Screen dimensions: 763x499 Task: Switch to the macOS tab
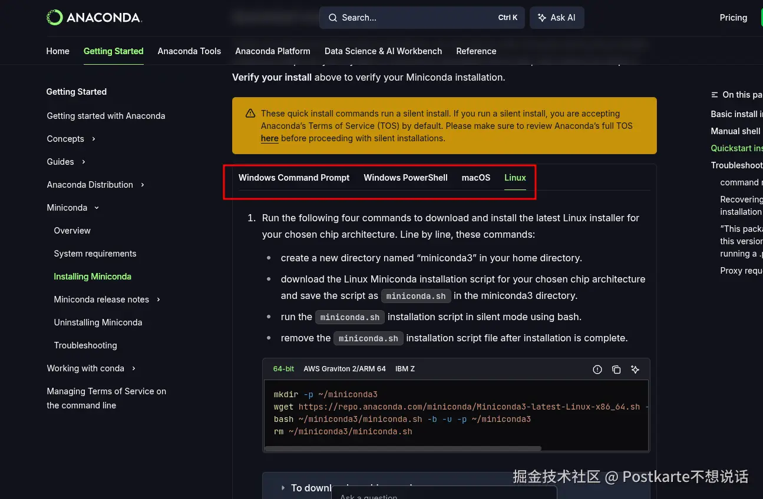(x=476, y=178)
